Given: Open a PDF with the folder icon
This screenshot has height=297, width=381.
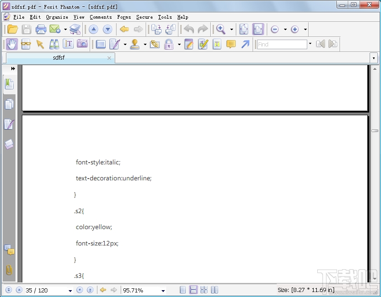Looking at the screenshot, I should point(13,30).
